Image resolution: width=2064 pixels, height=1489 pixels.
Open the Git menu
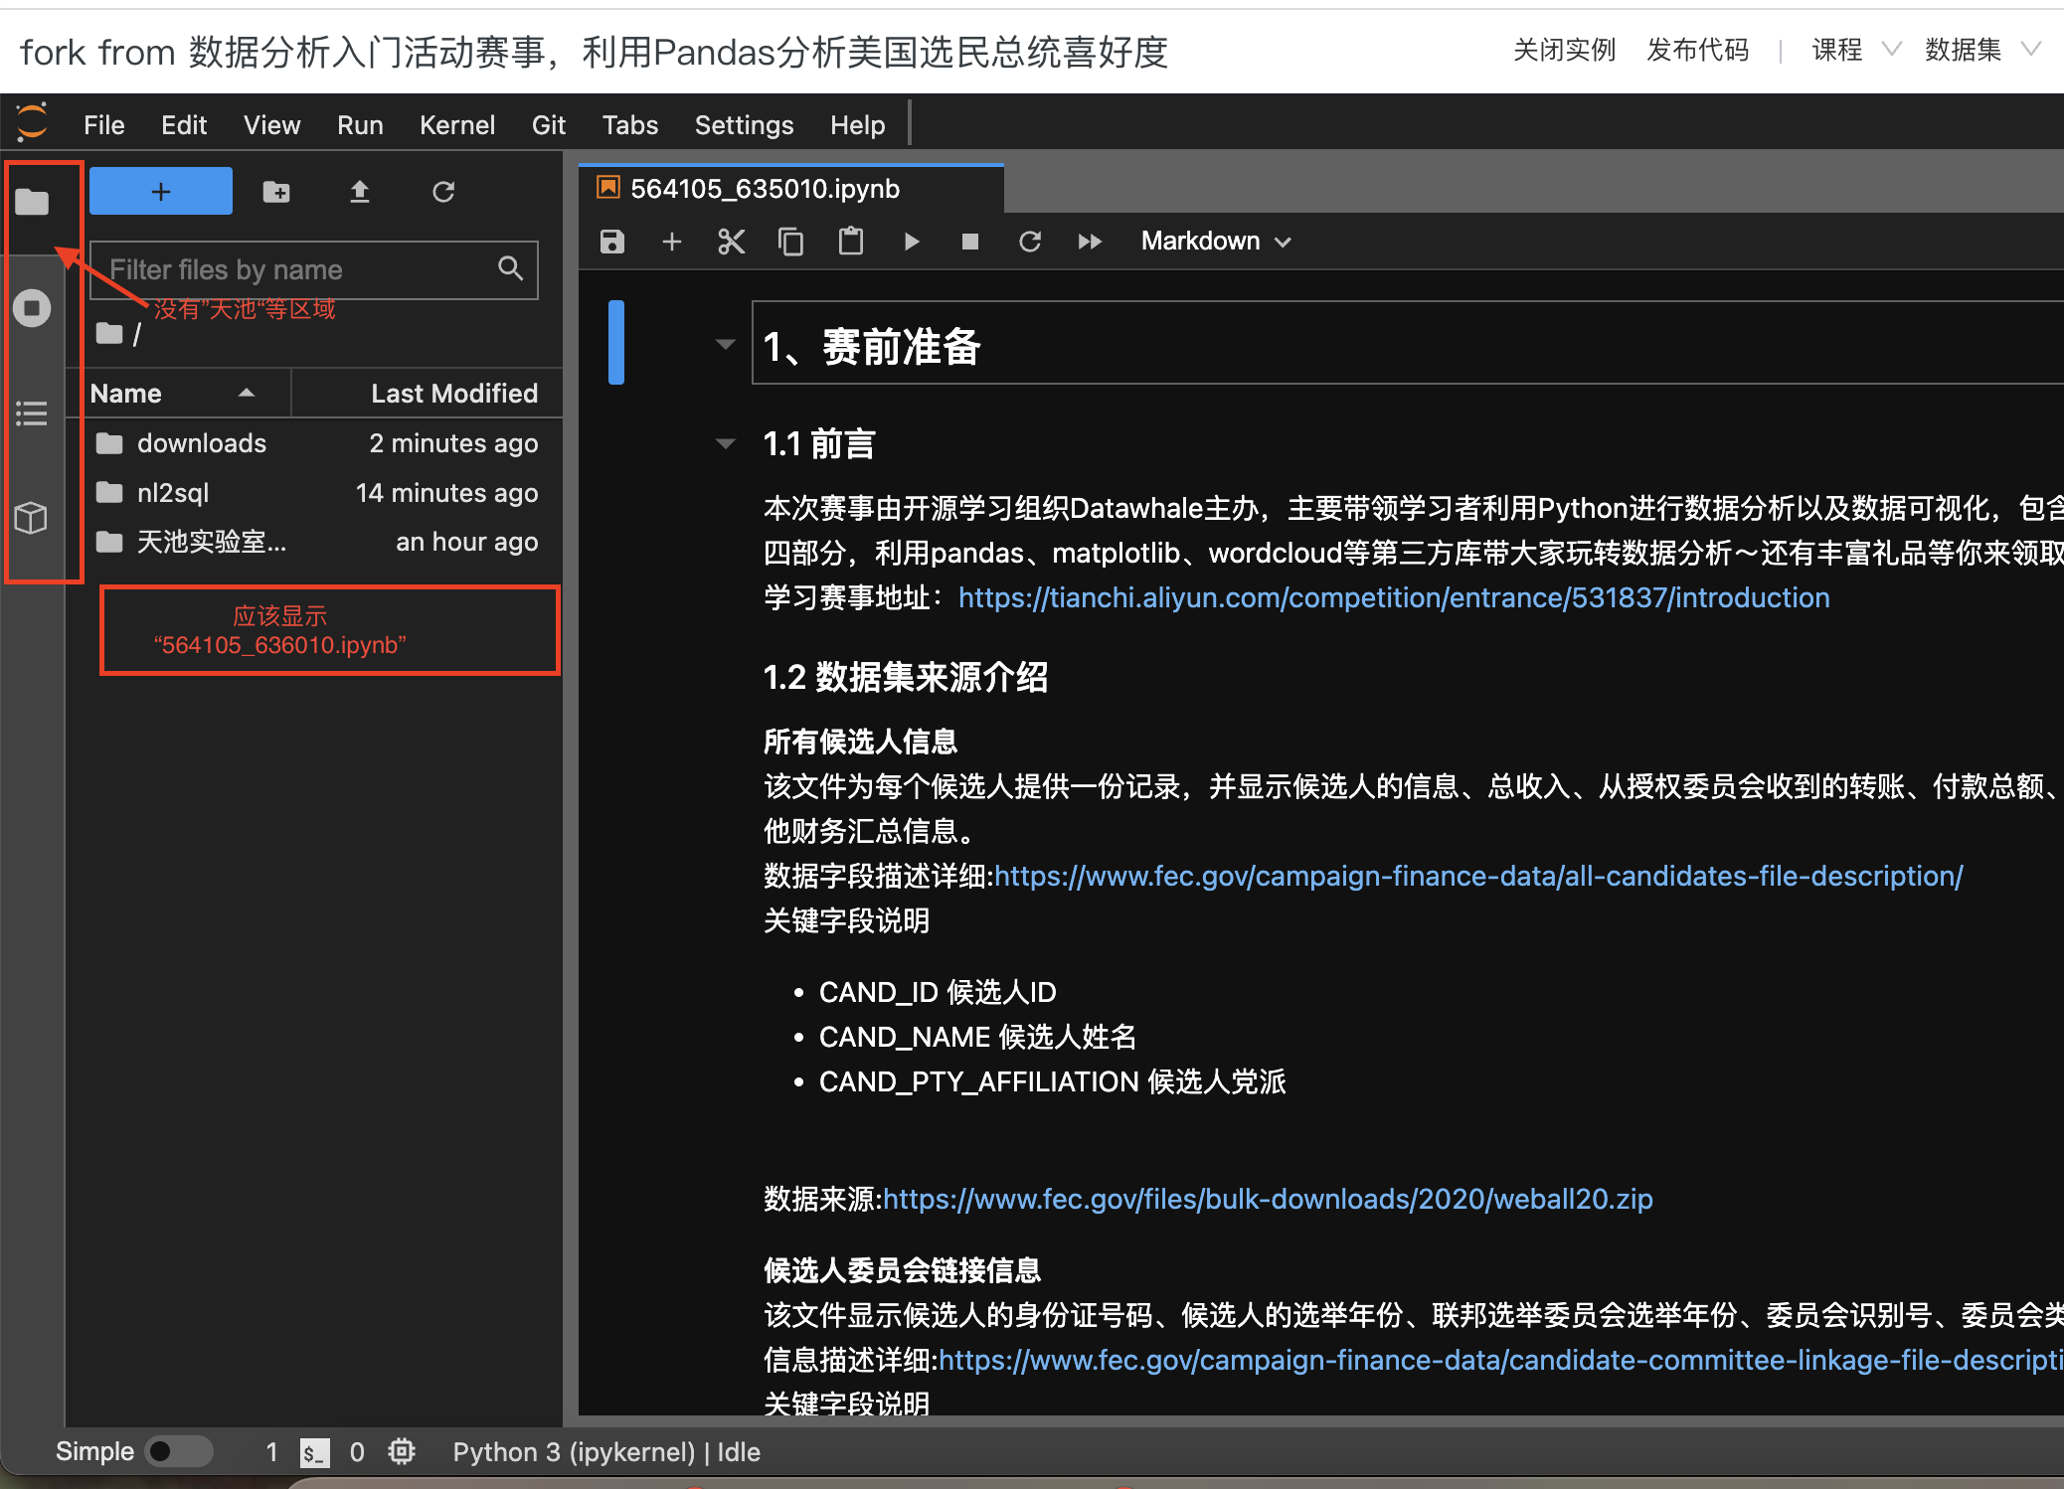tap(549, 125)
